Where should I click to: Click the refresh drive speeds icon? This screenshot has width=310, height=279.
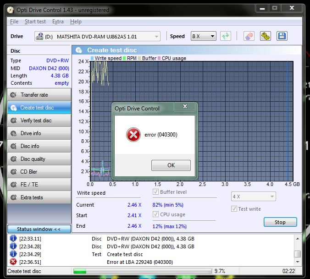coord(225,36)
